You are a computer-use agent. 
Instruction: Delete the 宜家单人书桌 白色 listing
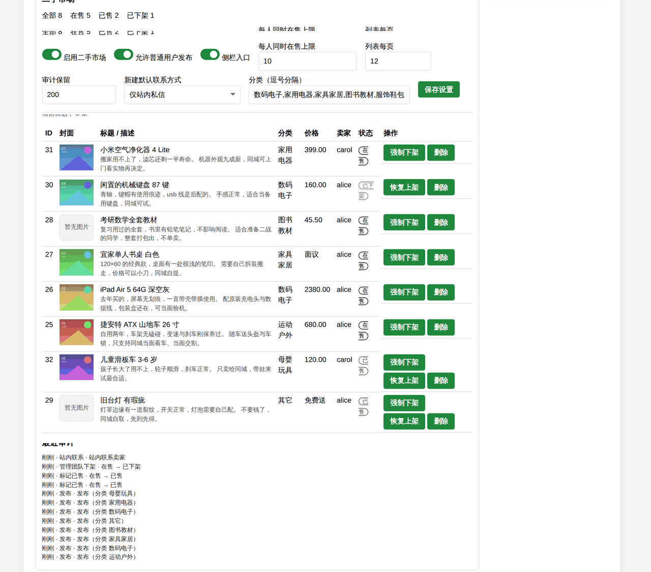tap(441, 258)
